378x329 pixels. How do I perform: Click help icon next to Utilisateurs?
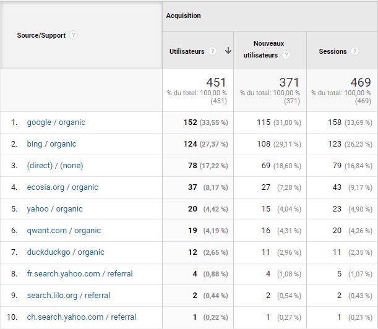[x=212, y=51]
